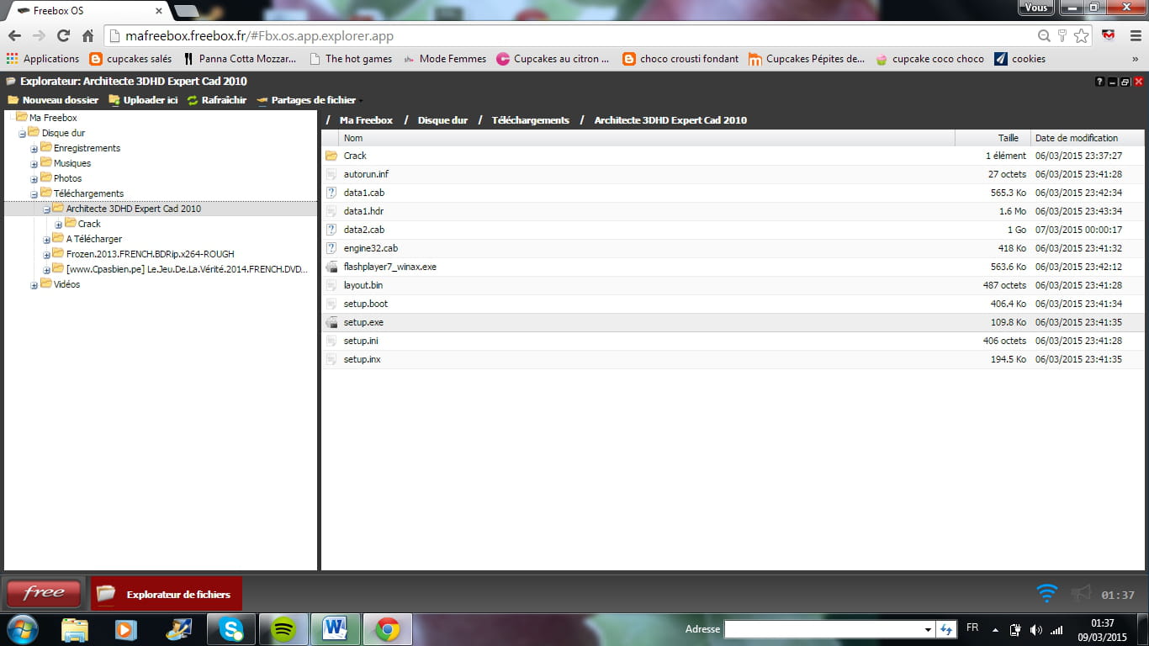Bookmark the page using the star icon
Viewport: 1149px width, 646px height.
1081,36
